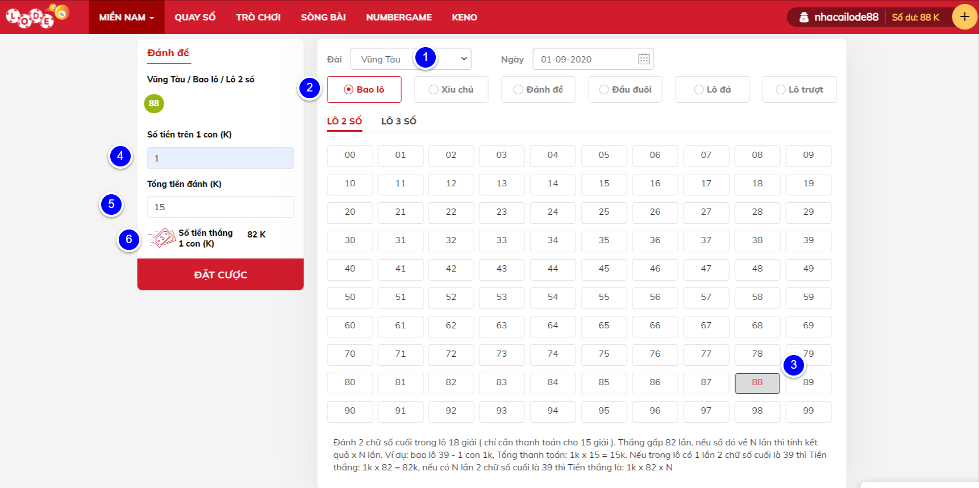Click the Tổng tiền đánh input field
The image size is (979, 488).
tap(220, 207)
